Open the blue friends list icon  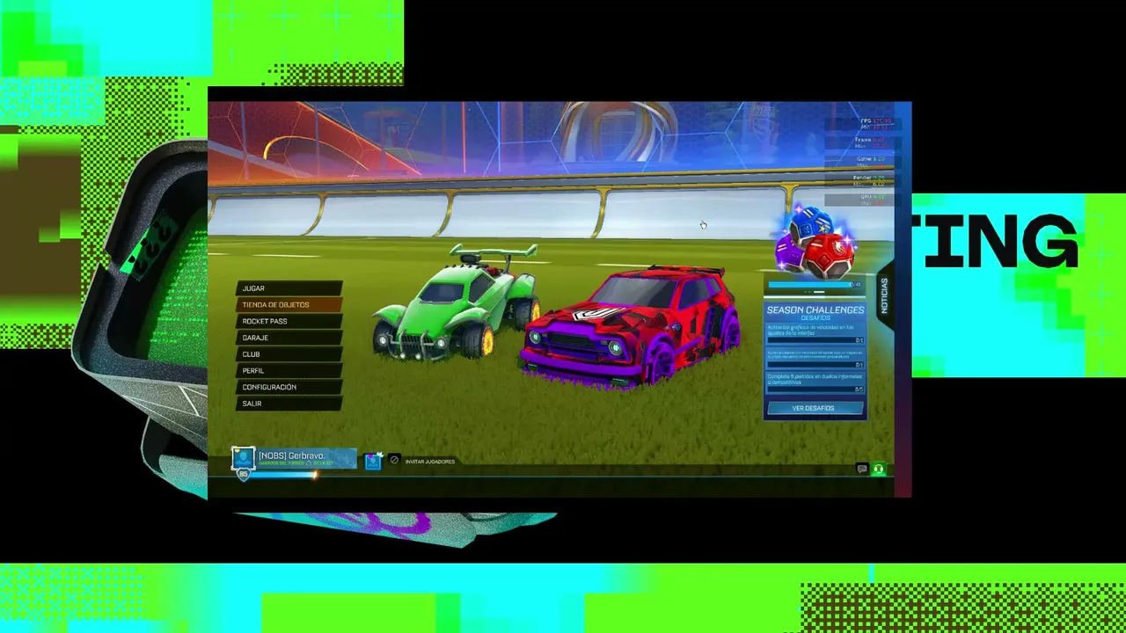tap(373, 461)
